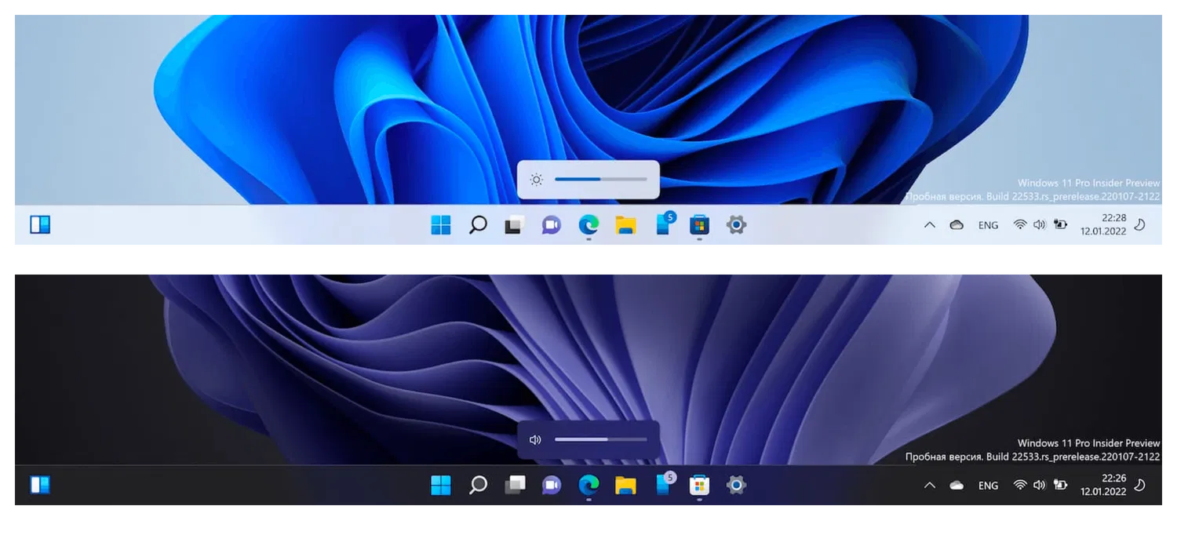
Task: Click OneDrive cloud icon on light taskbar
Action: (957, 225)
